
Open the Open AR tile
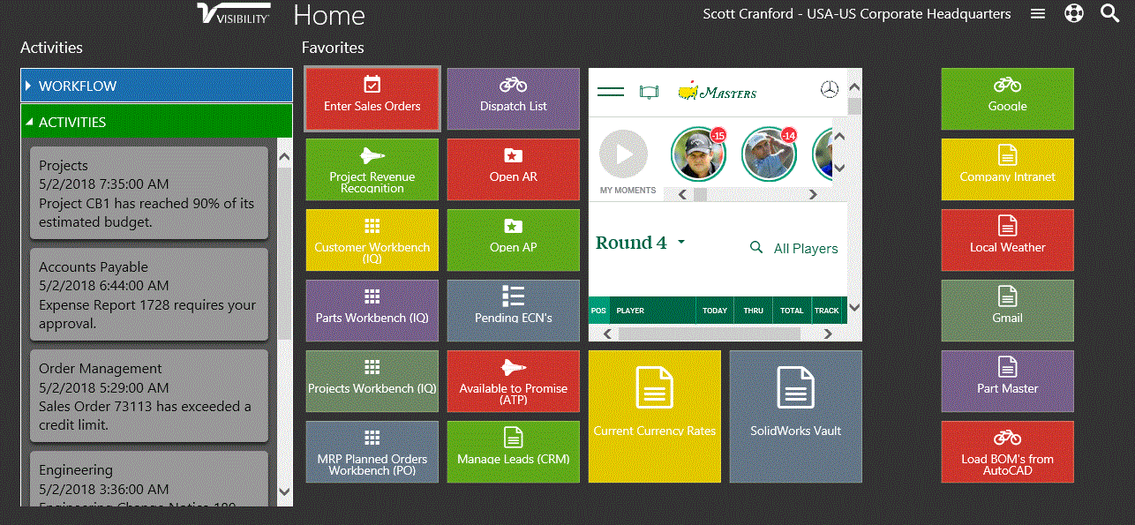tap(514, 169)
